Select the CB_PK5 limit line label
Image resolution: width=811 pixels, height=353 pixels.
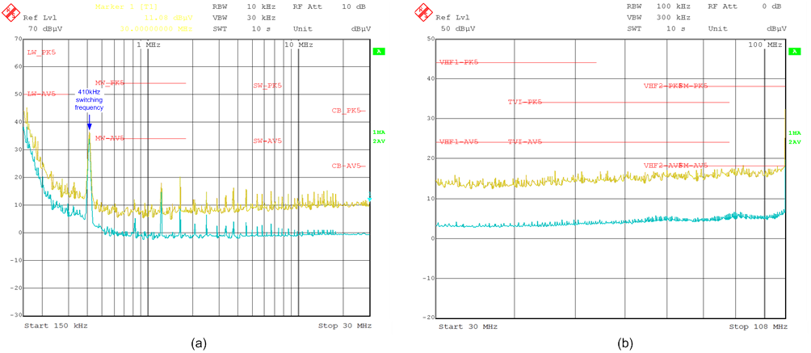click(x=347, y=111)
